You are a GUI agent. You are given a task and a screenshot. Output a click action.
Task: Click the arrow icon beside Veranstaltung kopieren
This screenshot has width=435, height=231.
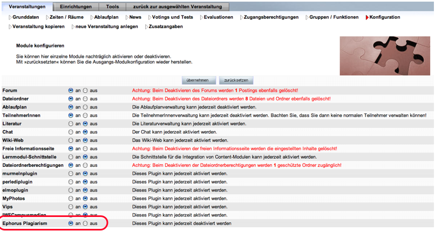[10, 27]
